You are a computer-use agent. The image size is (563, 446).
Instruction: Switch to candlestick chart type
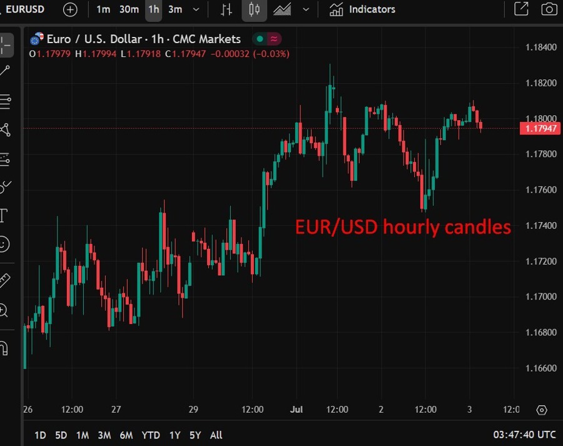pyautogui.click(x=254, y=9)
